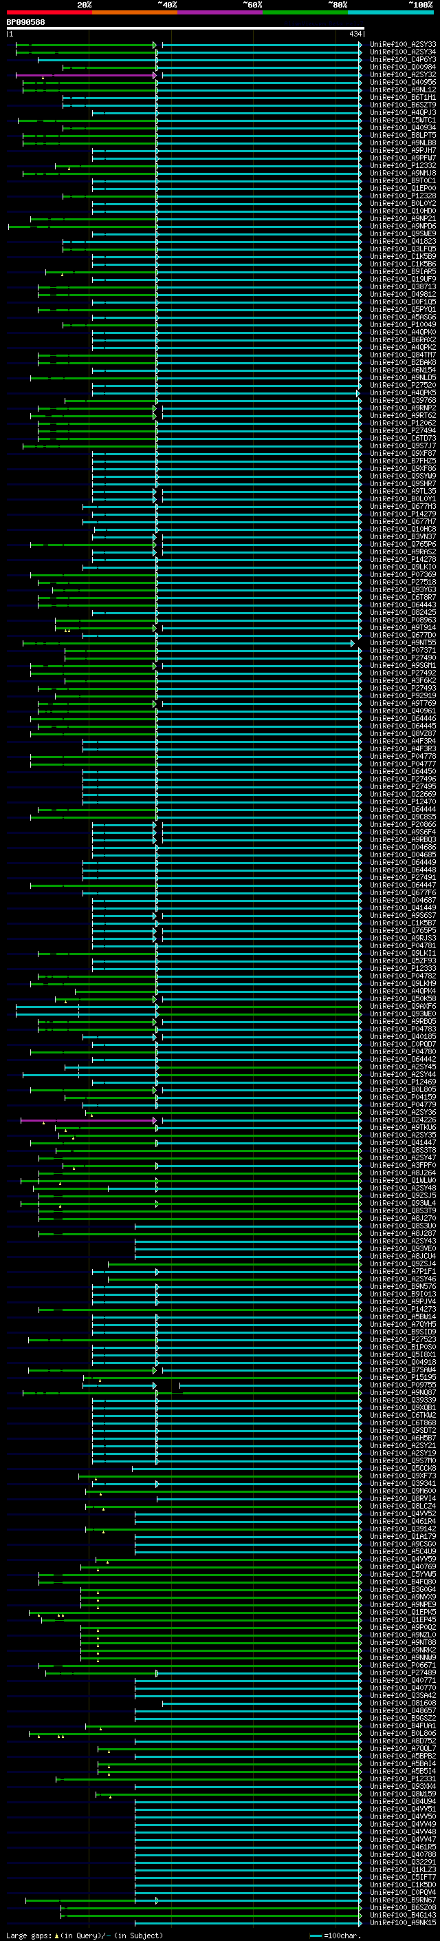Select hit label UniRef100_A9NPD6
The image size is (440, 1941).
tap(403, 226)
